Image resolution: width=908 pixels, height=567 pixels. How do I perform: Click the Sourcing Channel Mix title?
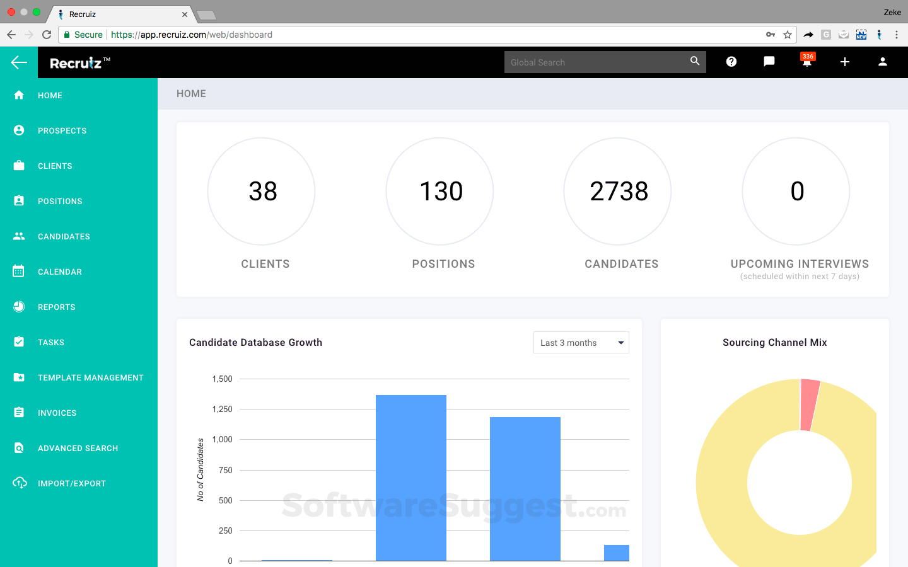pyautogui.click(x=775, y=343)
